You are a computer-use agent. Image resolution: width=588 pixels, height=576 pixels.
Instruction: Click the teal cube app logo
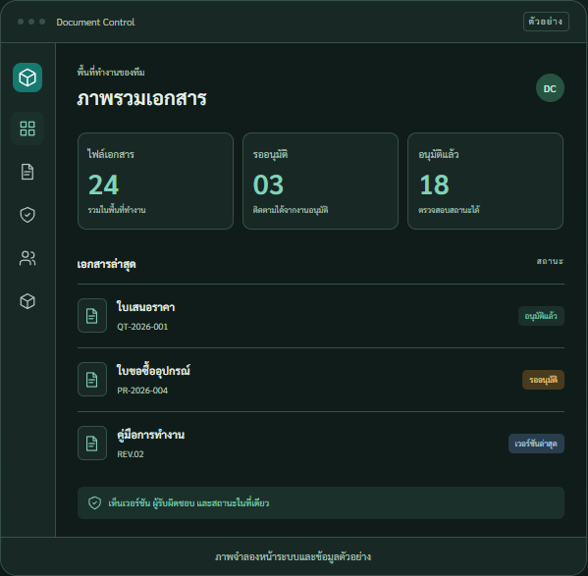(x=27, y=78)
